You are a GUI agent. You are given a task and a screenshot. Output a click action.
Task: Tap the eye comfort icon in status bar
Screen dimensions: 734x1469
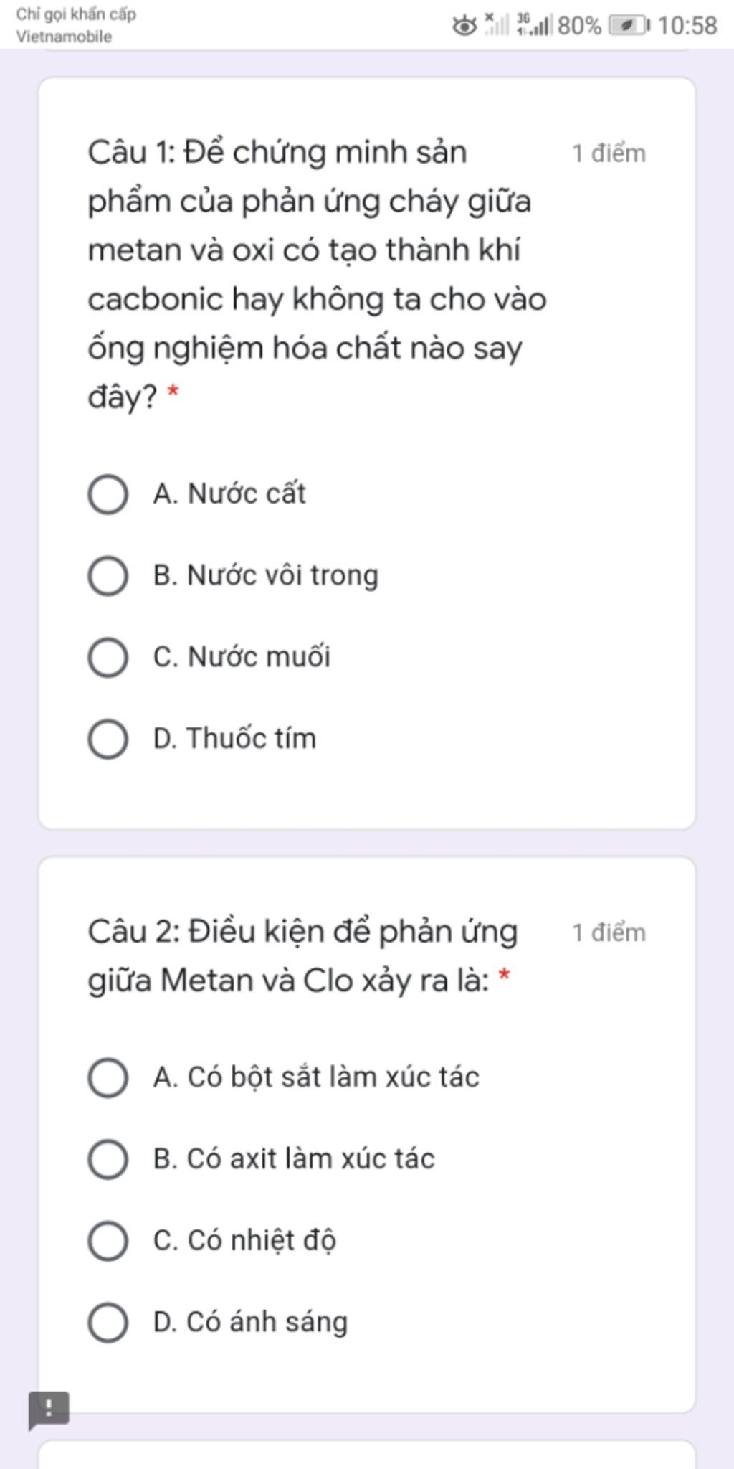[x=464, y=27]
